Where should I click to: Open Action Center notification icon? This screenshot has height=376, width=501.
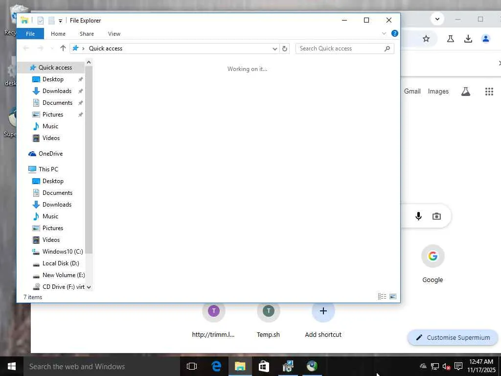(458, 366)
